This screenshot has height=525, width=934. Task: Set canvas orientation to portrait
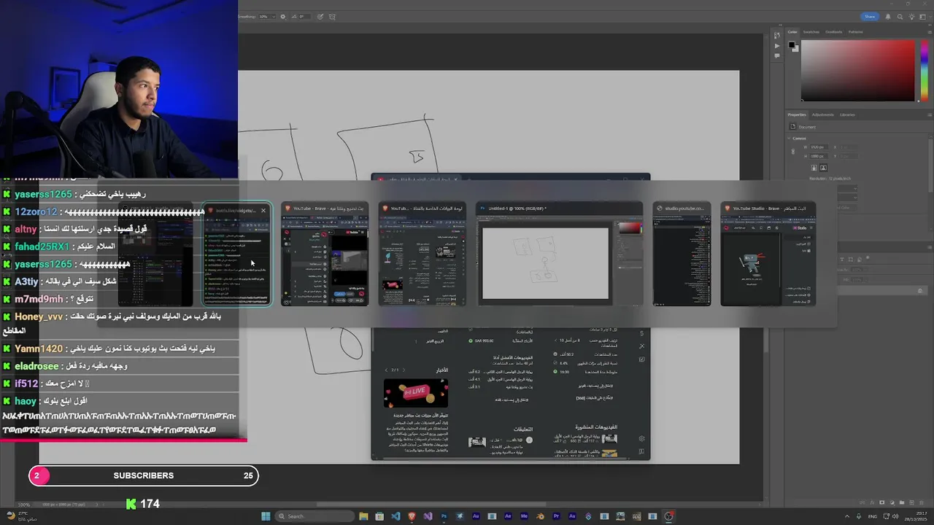click(x=814, y=166)
